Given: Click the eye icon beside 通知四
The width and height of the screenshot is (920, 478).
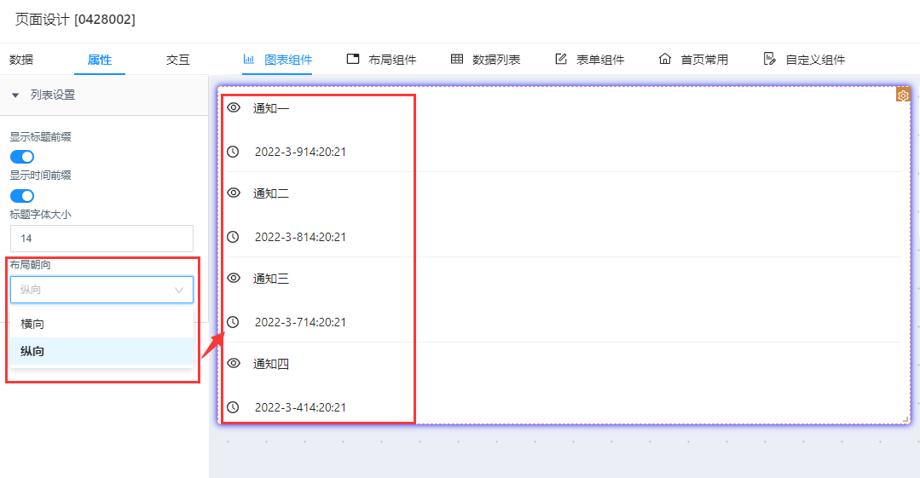Looking at the screenshot, I should tap(234, 363).
